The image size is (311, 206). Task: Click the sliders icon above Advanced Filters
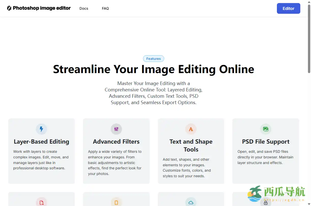pos(116,129)
